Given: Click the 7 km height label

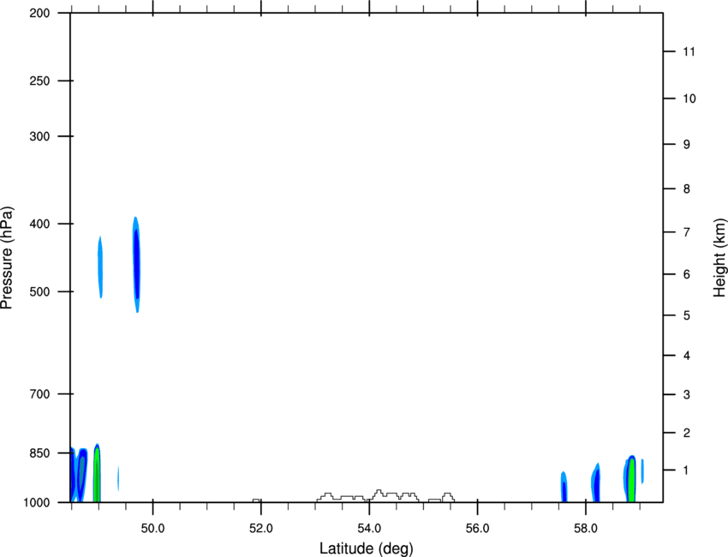Looking at the screenshot, I should (x=686, y=232).
